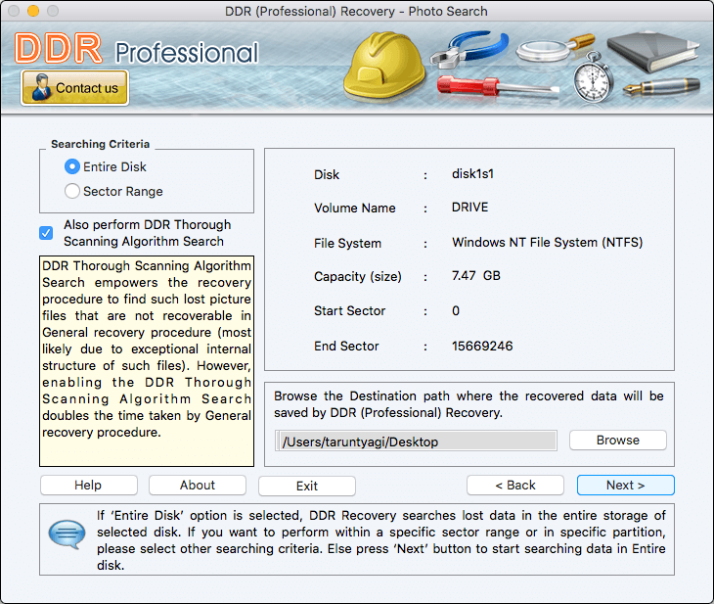
Task: Click the Capacity (size) label
Action: (358, 277)
